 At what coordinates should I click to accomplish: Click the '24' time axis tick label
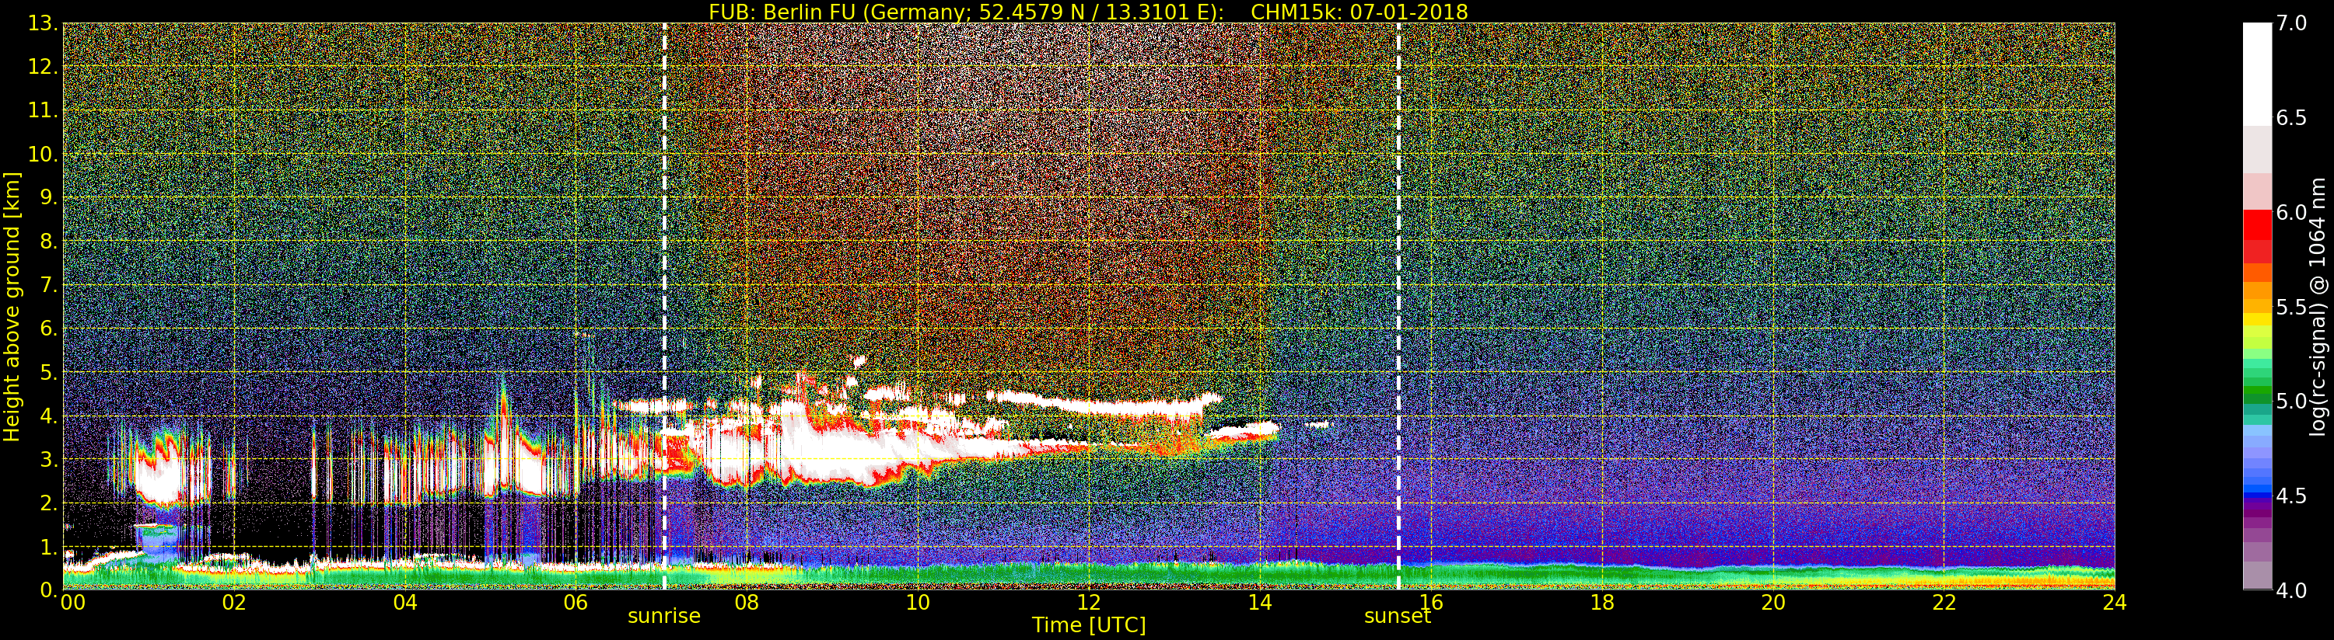(x=2114, y=603)
